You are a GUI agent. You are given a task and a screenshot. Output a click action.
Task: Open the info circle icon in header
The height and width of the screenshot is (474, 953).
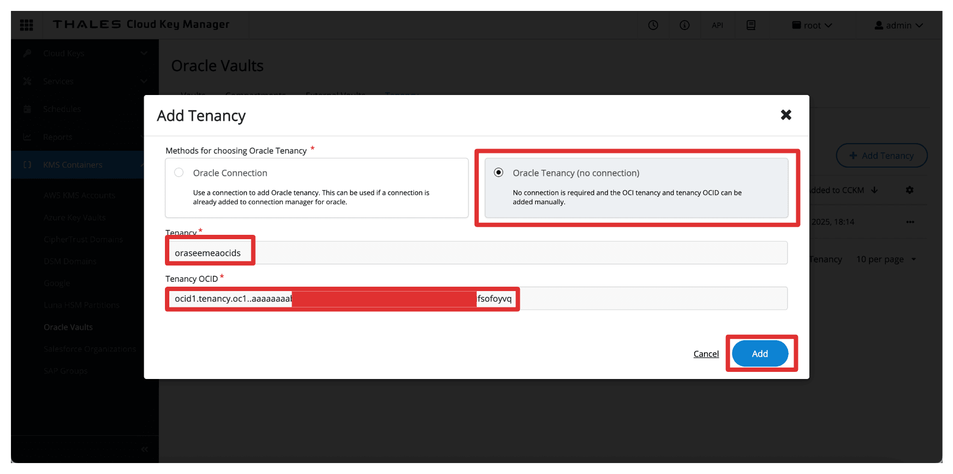684,25
